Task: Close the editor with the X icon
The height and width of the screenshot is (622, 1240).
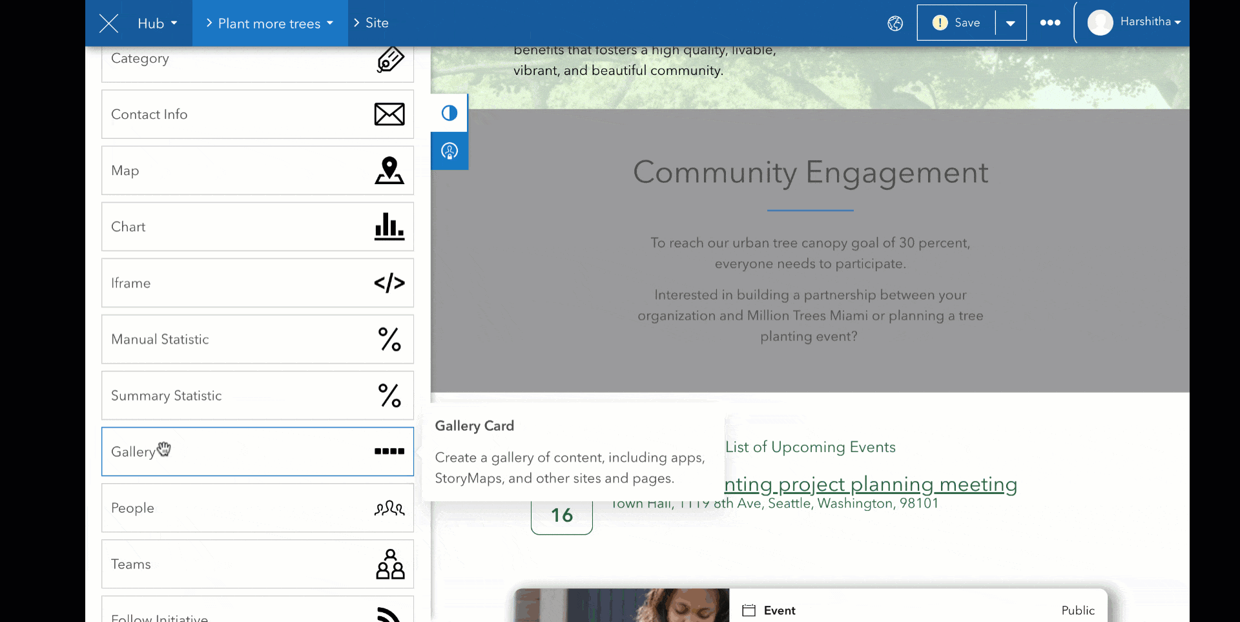Action: [108, 23]
